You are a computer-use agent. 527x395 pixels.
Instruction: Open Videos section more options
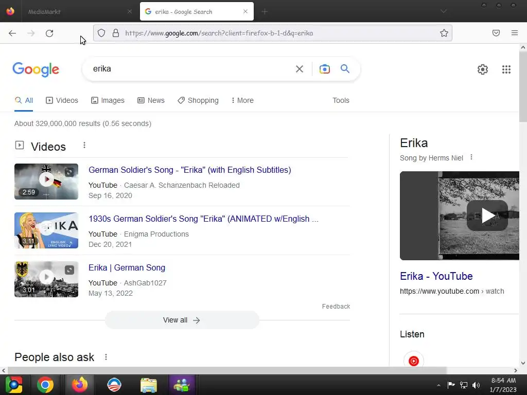click(84, 145)
